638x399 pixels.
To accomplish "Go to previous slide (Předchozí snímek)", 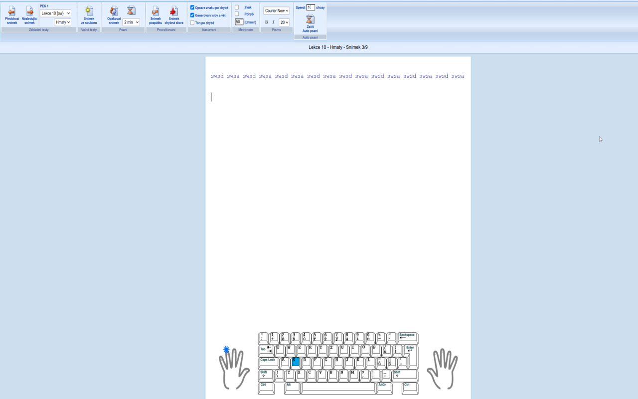I will click(x=12, y=15).
